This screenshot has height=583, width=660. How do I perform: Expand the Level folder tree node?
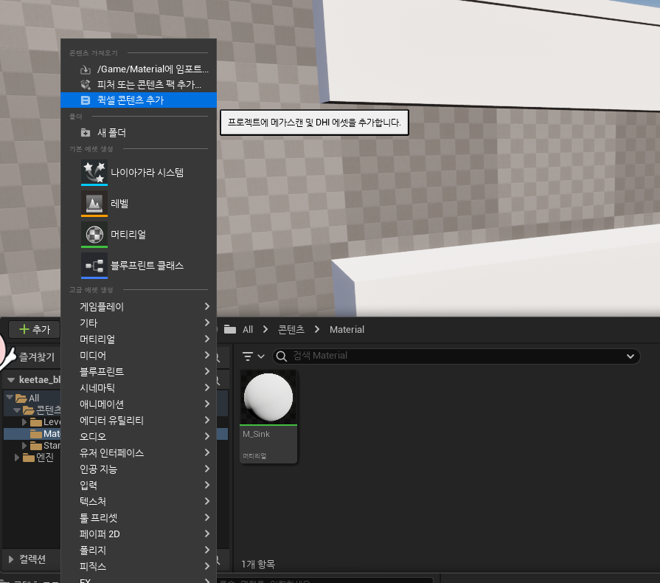click(24, 421)
